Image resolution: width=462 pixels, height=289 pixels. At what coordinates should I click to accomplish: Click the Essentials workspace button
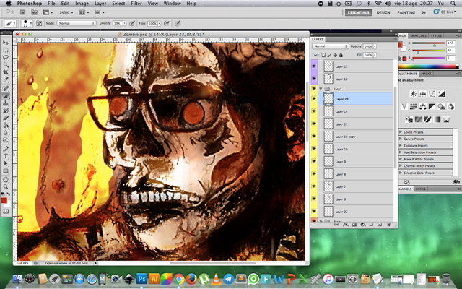(357, 13)
